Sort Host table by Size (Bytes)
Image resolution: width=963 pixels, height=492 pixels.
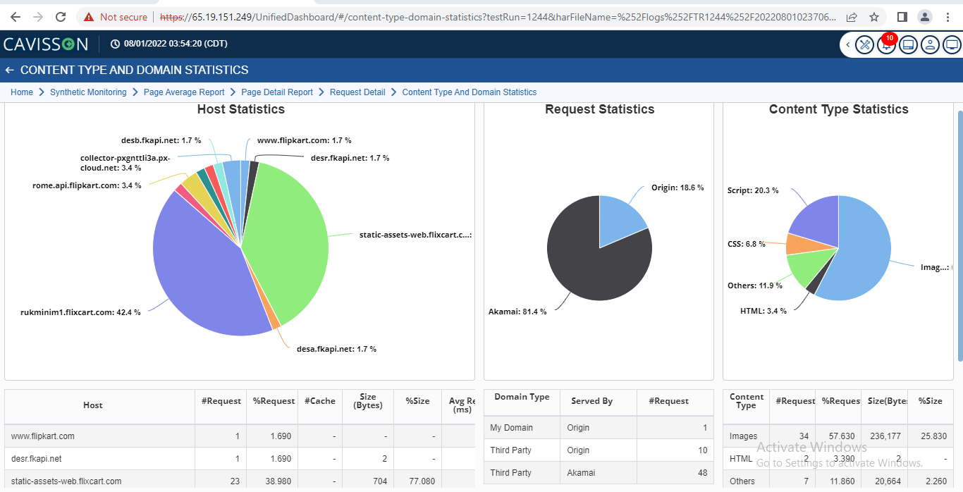click(368, 401)
